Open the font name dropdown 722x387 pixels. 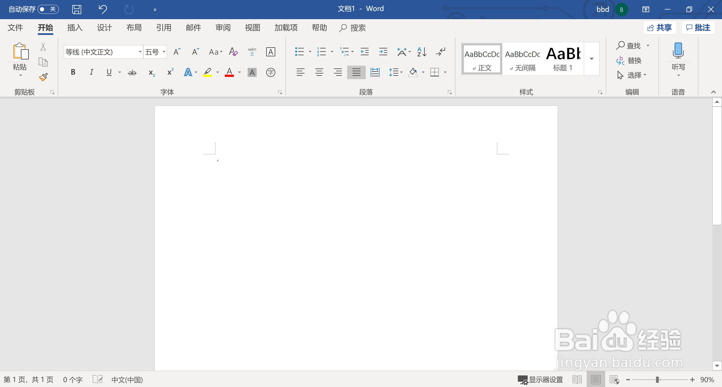point(140,52)
